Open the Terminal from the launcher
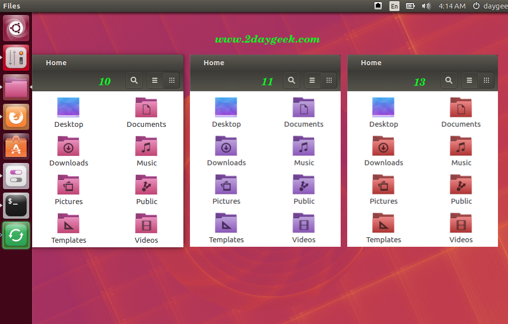Screen dimensions: 508x324 [x=16, y=206]
